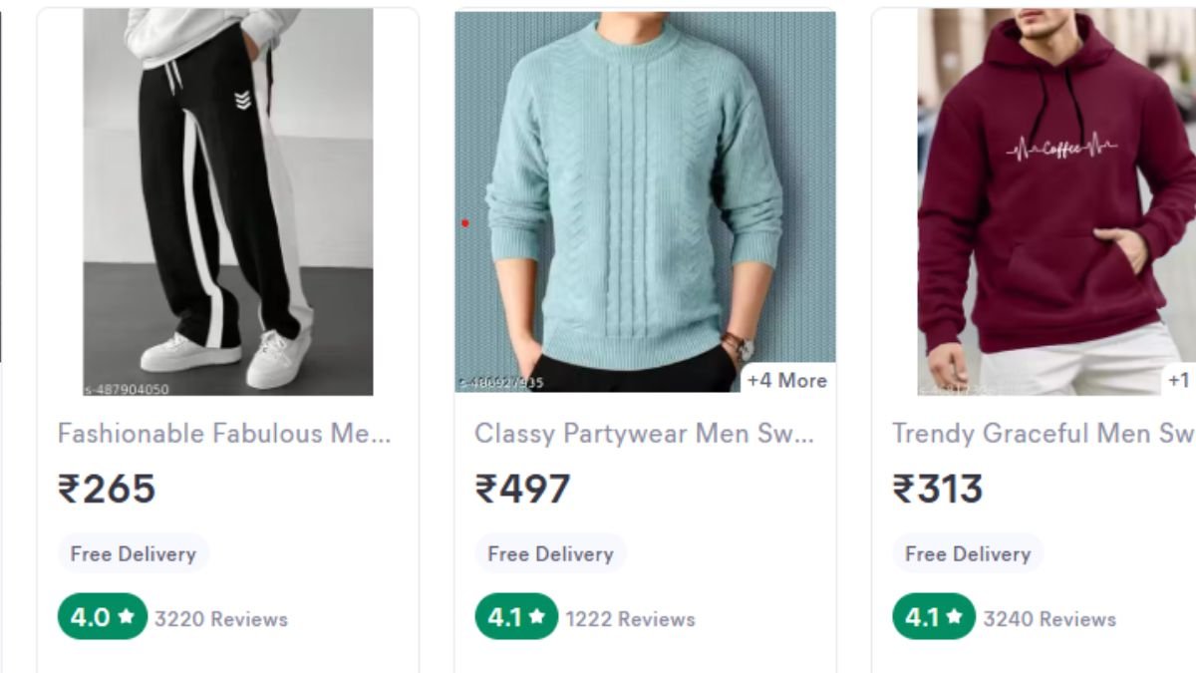Open the 3240 Reviews link
This screenshot has height=673, width=1196.
pos(1049,619)
